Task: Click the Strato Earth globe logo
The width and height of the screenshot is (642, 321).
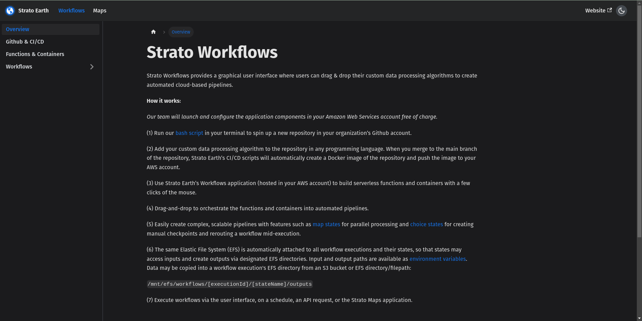Action: point(10,11)
